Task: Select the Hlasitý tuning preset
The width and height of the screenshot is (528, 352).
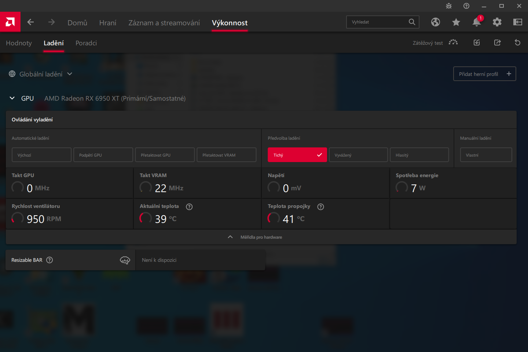Action: 419,155
